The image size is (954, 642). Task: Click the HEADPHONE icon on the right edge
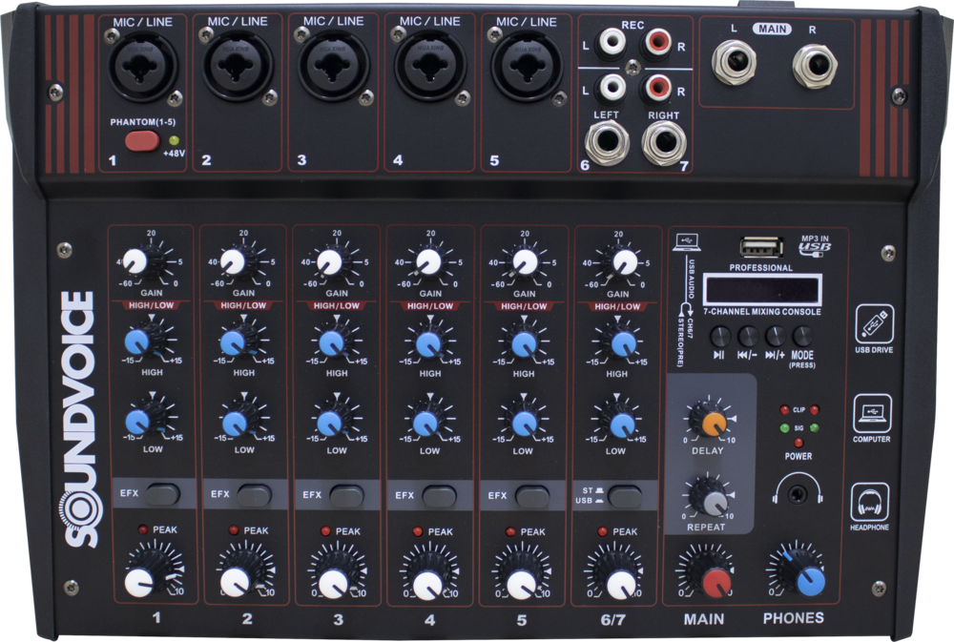pyautogui.click(x=869, y=502)
